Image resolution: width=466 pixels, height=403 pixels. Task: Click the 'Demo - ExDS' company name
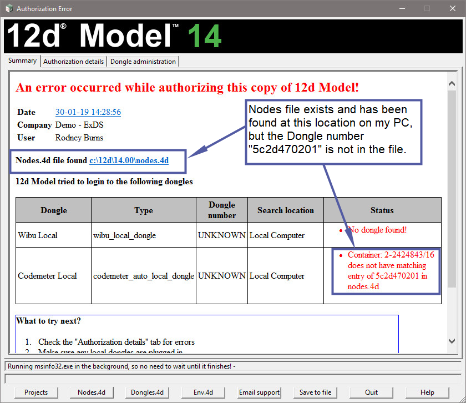click(x=79, y=125)
